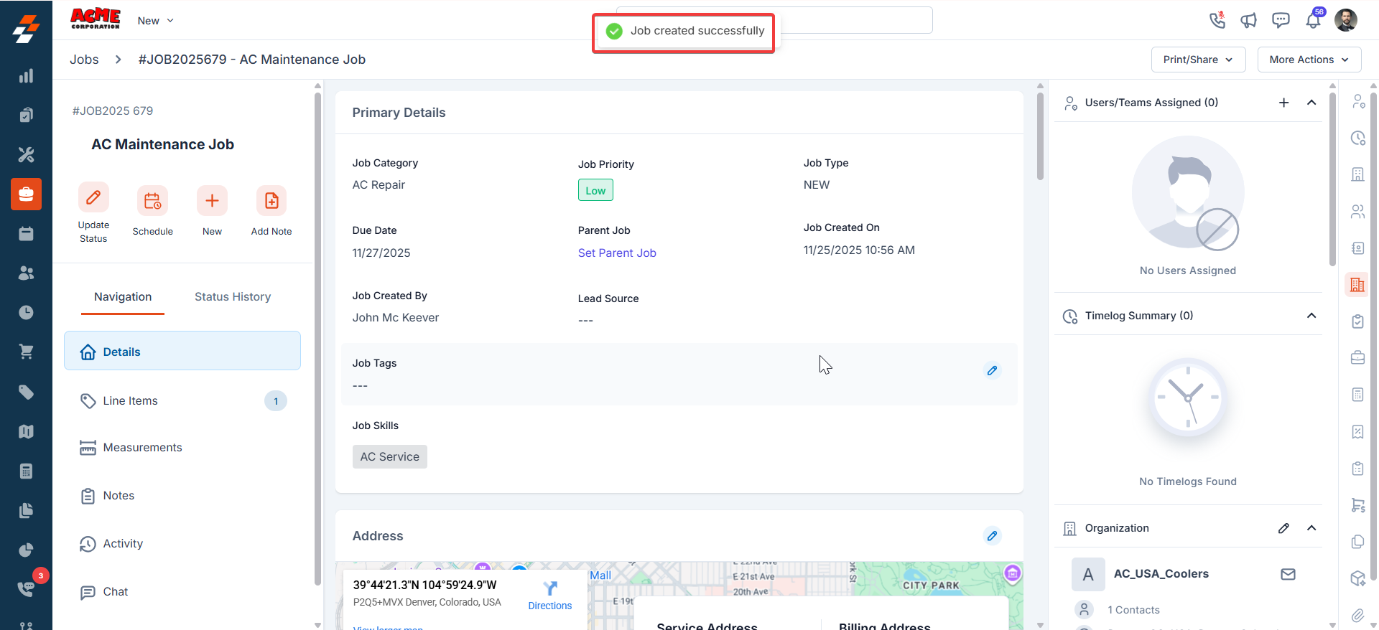Open the megaphone announcements icon
1379x630 pixels.
(x=1248, y=20)
